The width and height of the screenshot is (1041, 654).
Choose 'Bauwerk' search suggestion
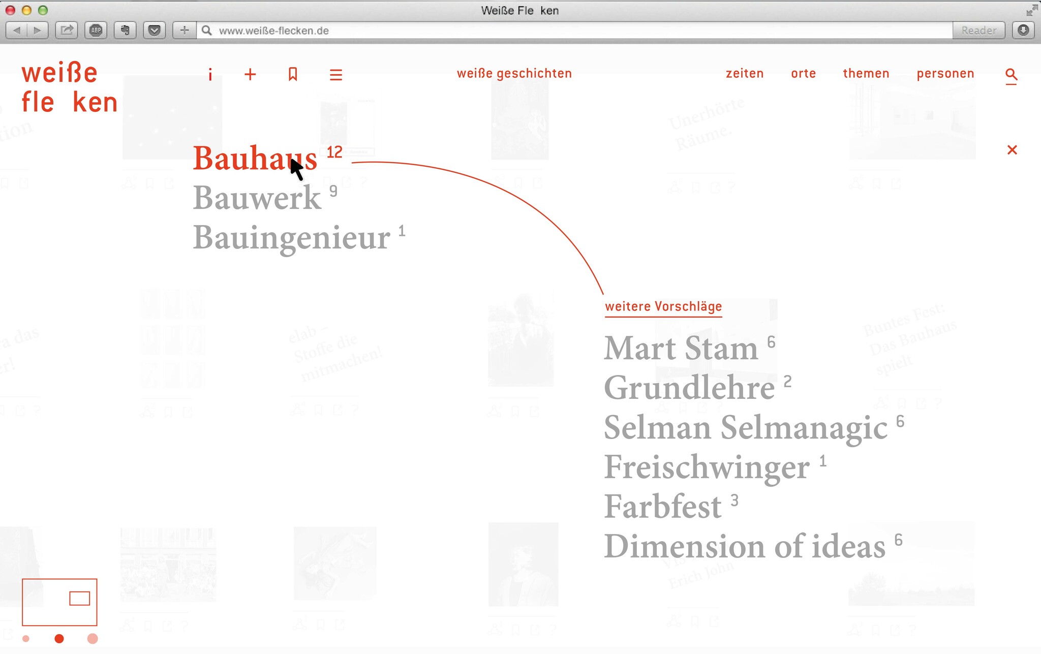pos(257,198)
